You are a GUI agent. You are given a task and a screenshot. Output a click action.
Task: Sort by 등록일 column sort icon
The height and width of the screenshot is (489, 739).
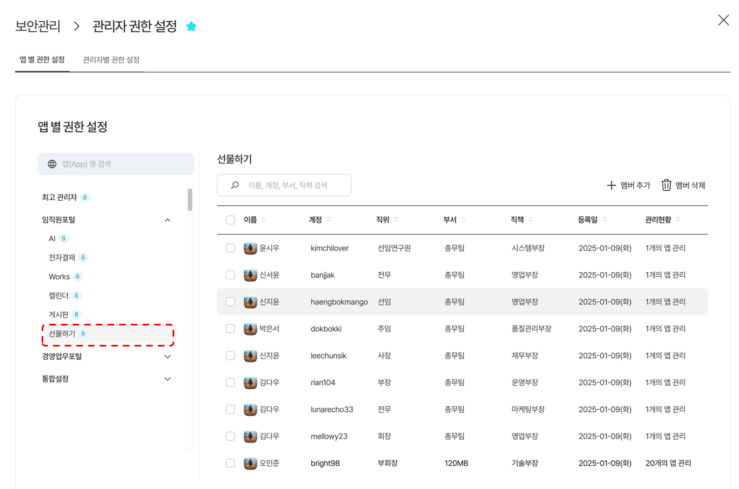604,220
